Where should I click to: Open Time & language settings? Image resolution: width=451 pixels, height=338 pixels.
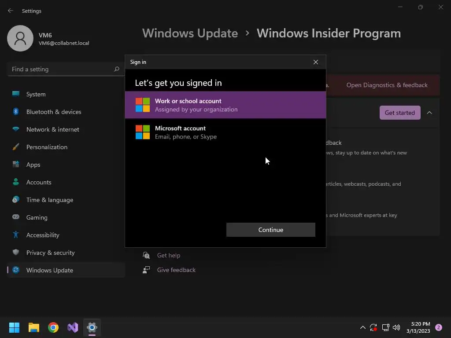(x=66, y=200)
